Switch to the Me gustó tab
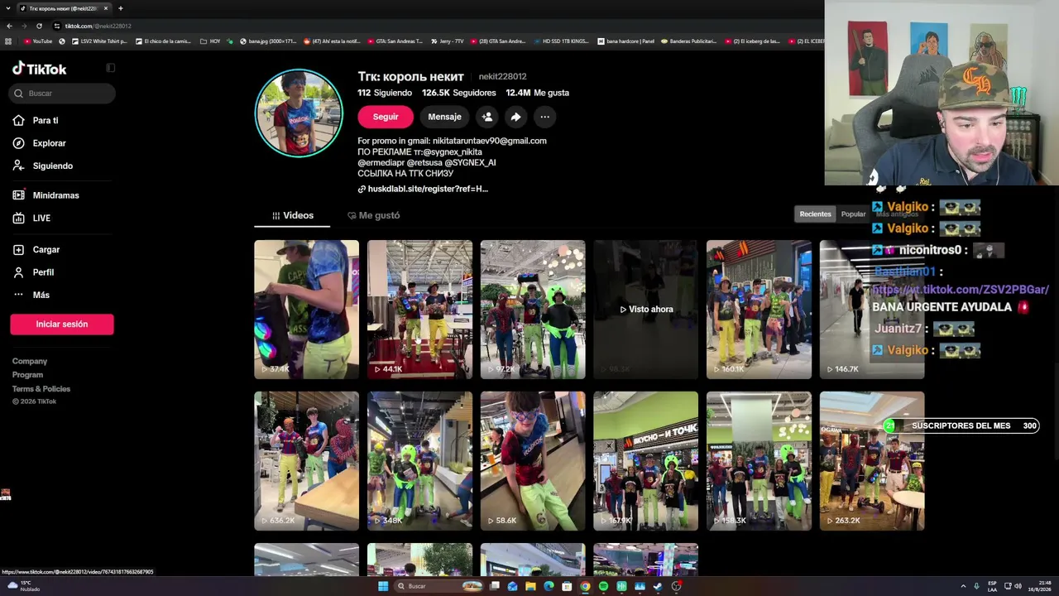Image resolution: width=1059 pixels, height=596 pixels. tap(373, 215)
